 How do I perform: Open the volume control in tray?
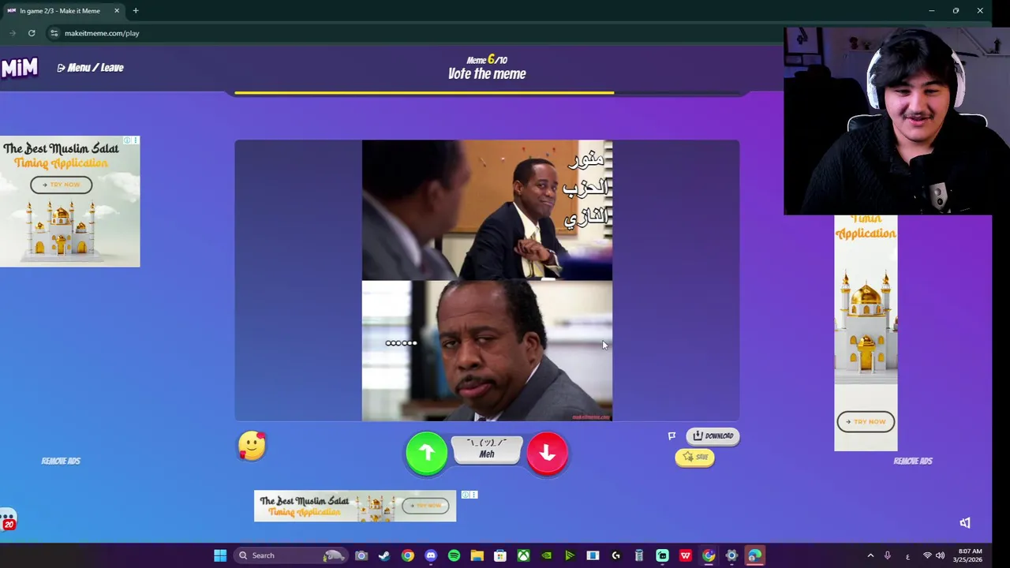tap(940, 555)
